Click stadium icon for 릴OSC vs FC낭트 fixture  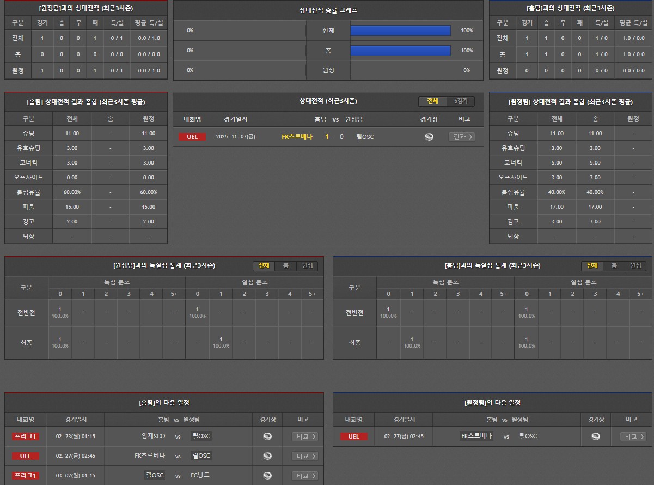coord(267,476)
